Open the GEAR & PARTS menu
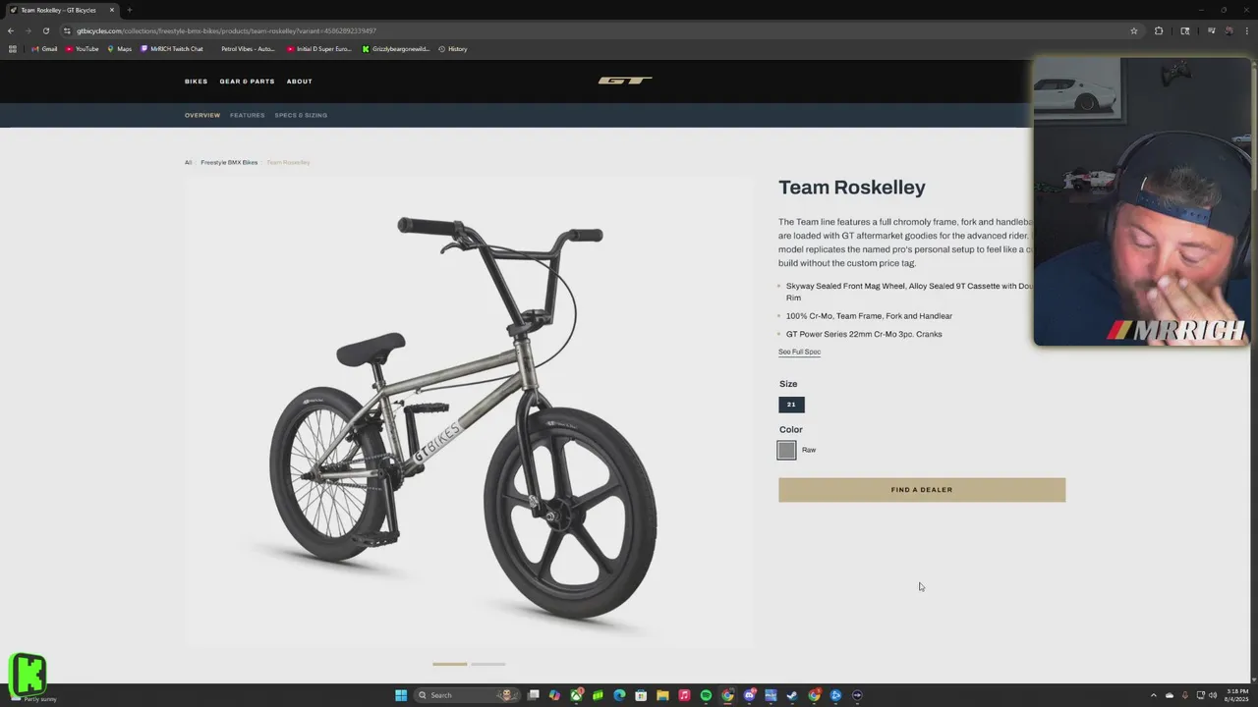The height and width of the screenshot is (707, 1258). point(247,82)
